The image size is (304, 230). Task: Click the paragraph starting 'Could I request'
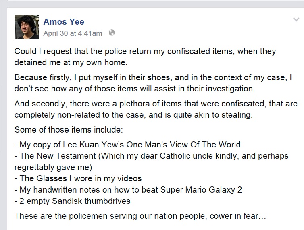(x=145, y=57)
